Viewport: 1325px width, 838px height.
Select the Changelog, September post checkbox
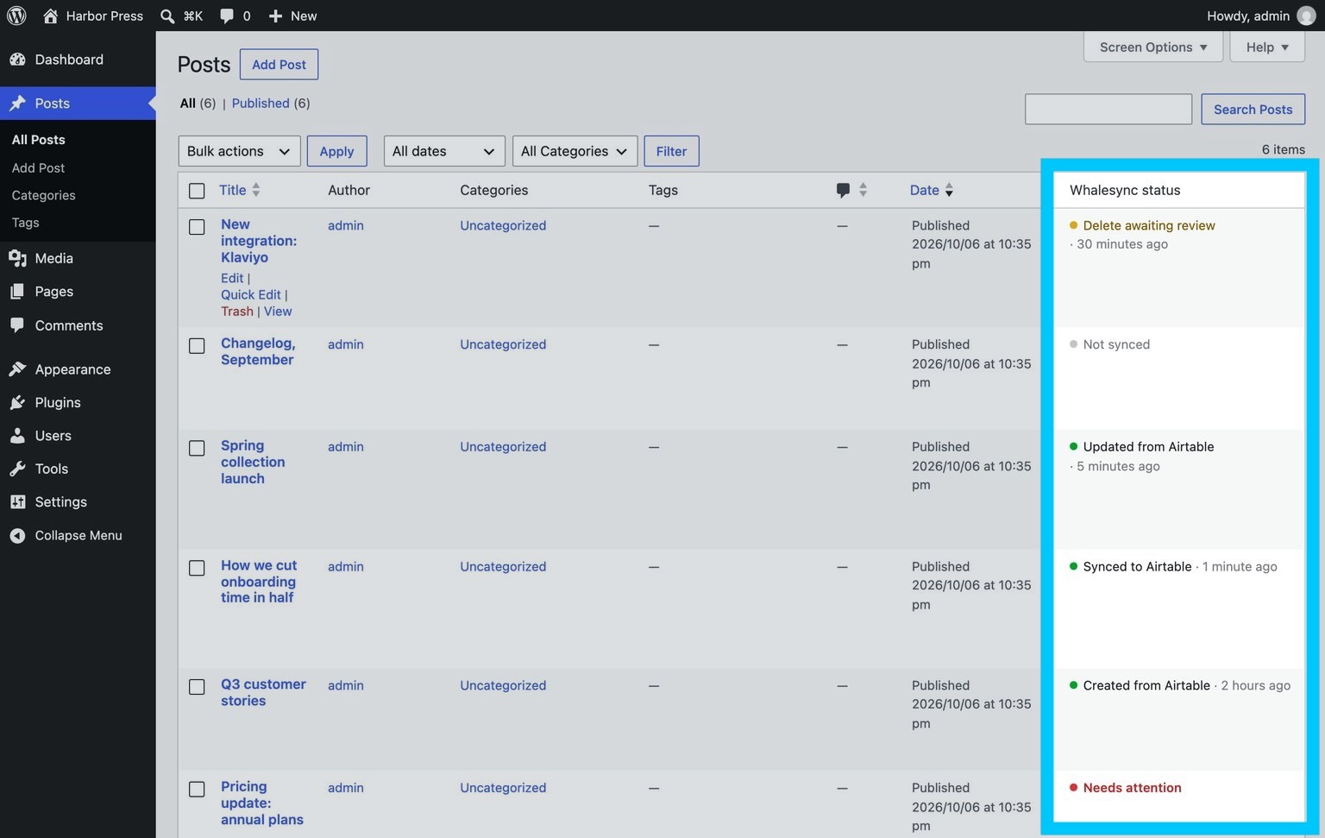pyautogui.click(x=197, y=346)
